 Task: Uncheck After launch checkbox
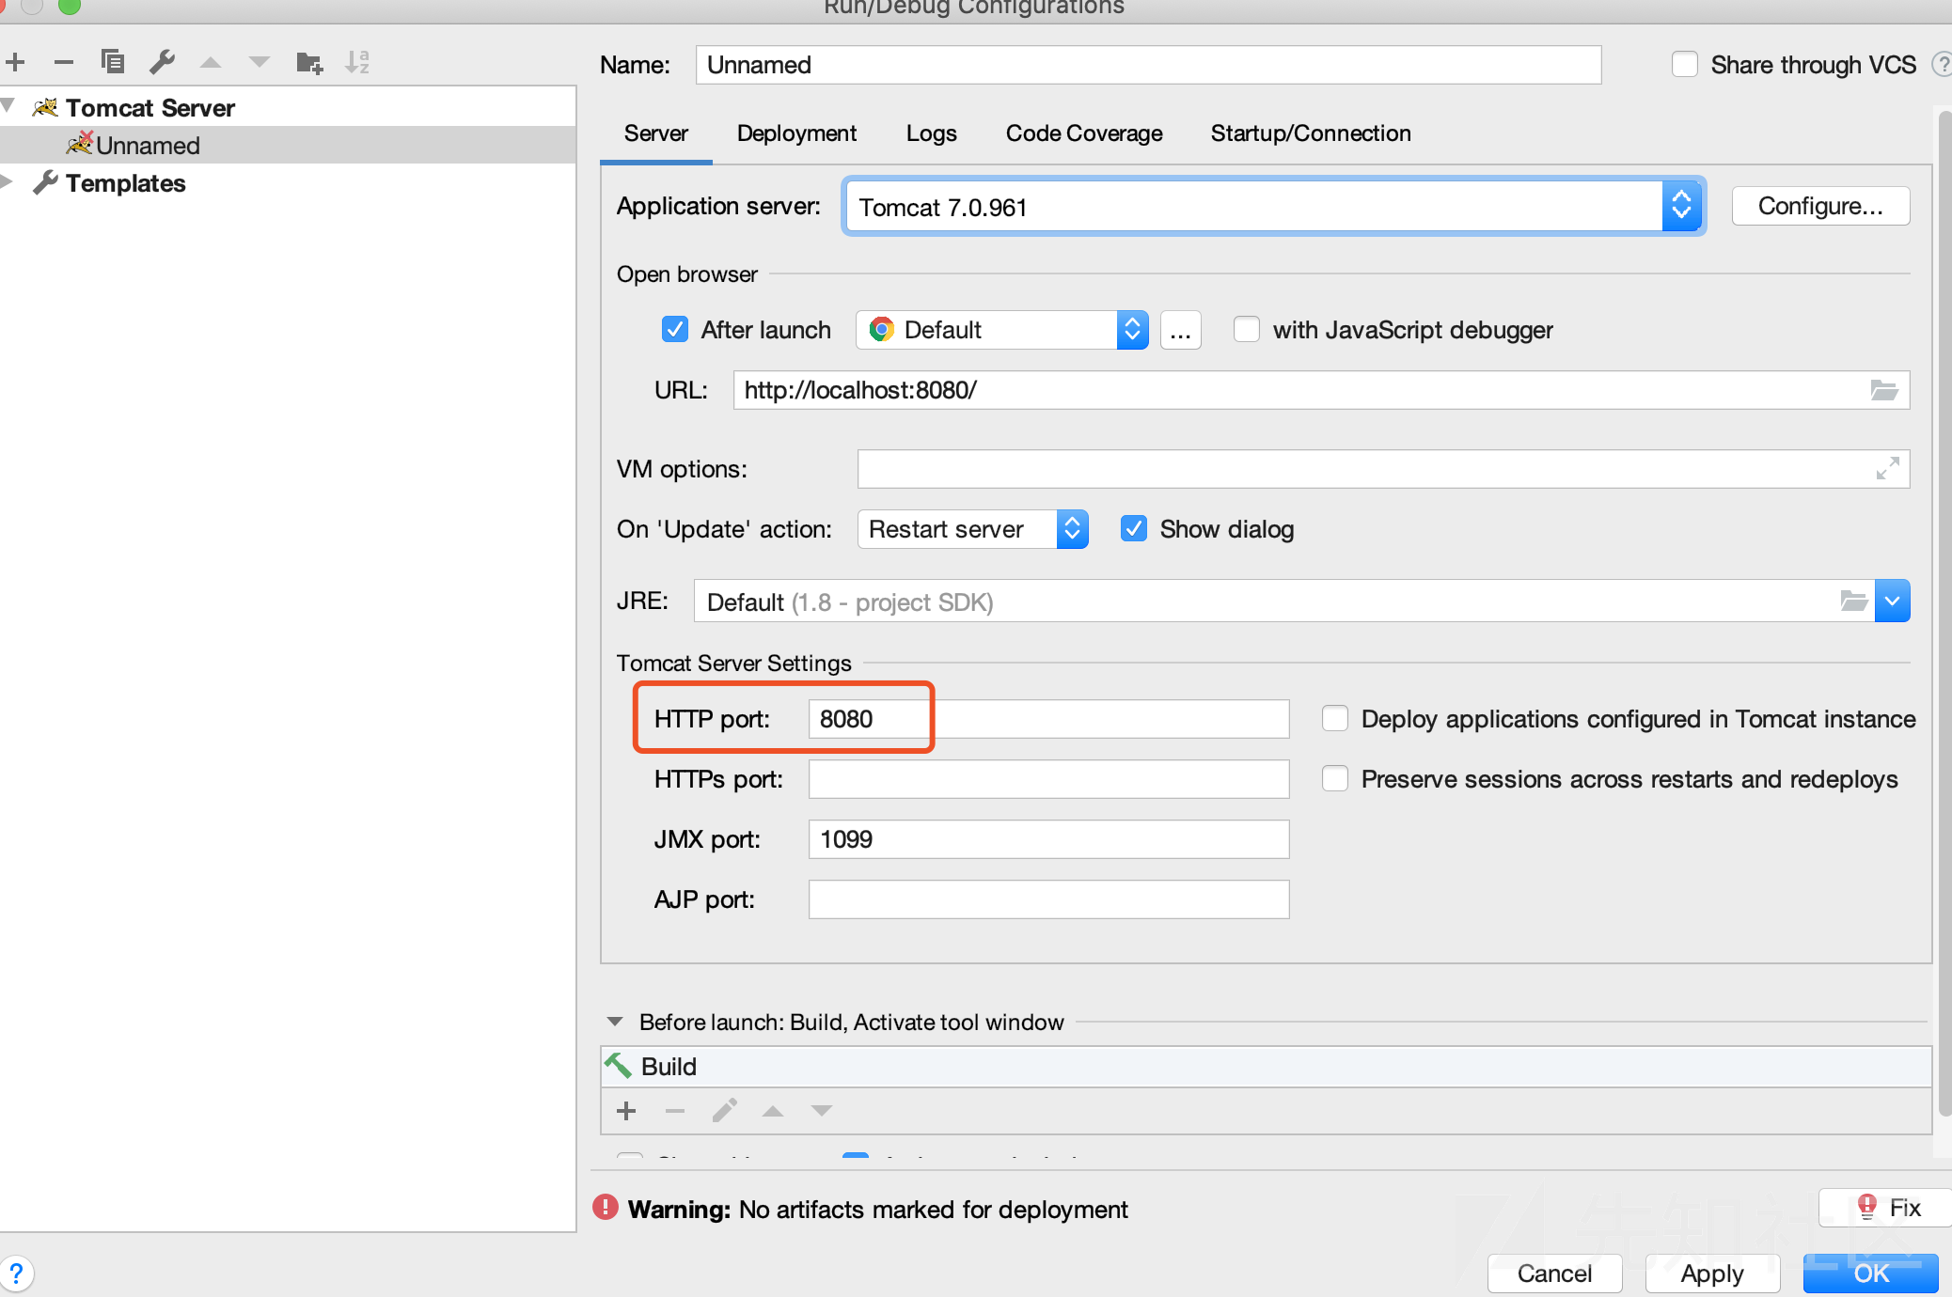click(675, 330)
